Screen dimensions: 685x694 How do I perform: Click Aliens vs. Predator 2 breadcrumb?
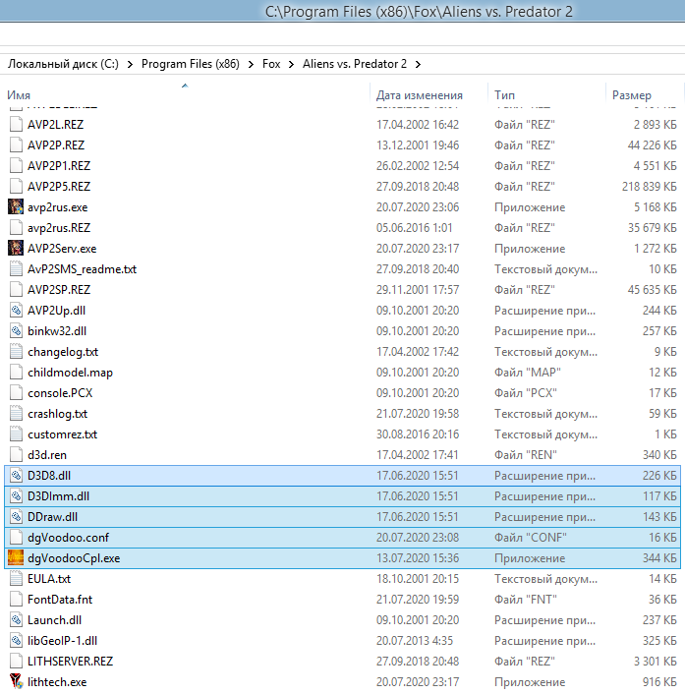(x=355, y=64)
